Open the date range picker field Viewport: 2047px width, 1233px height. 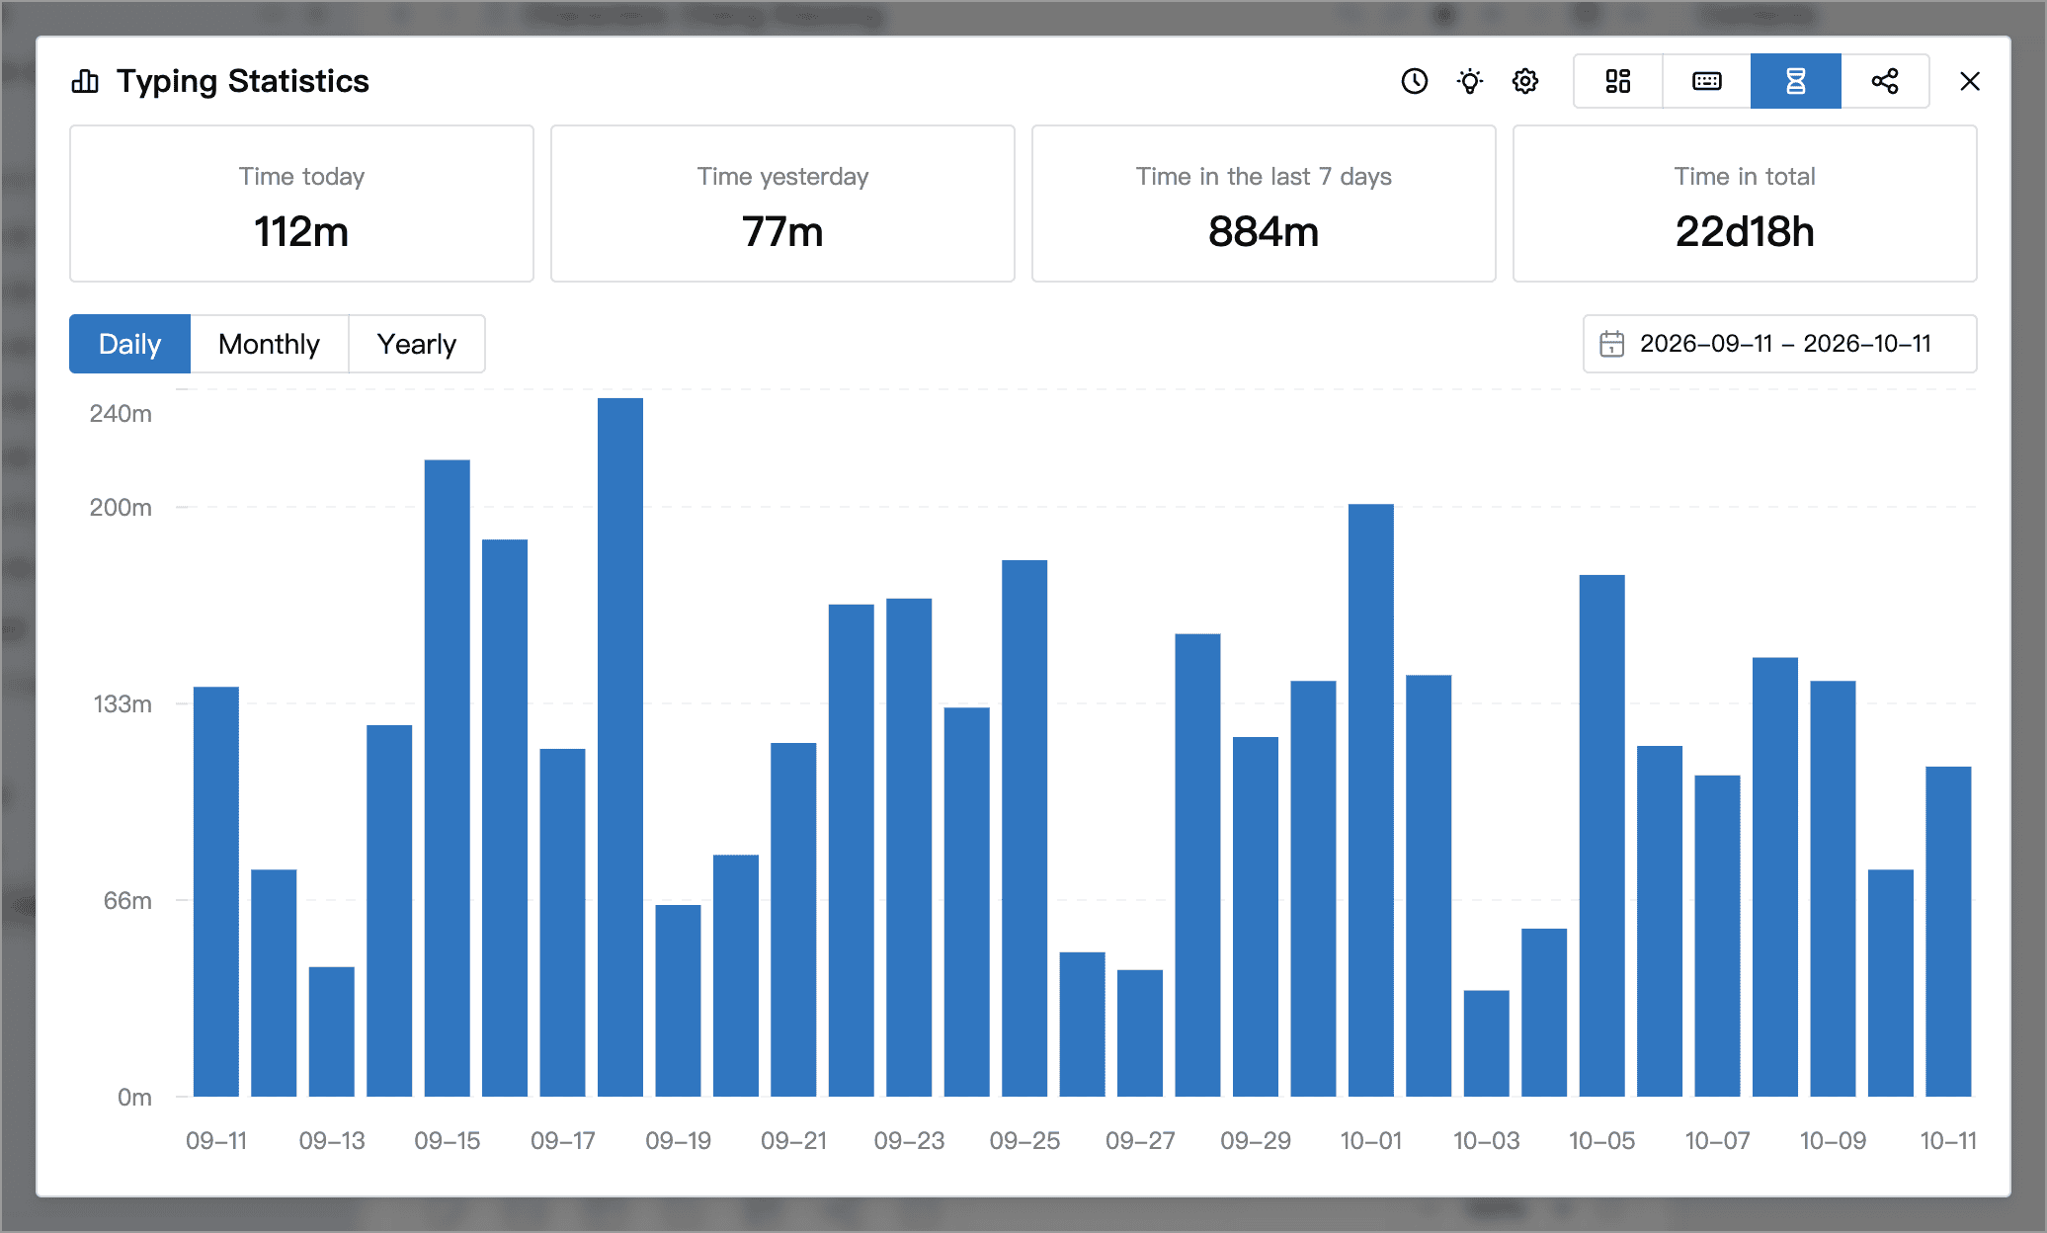point(1779,344)
